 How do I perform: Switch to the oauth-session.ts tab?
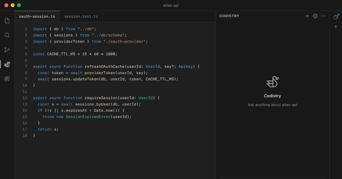[37, 17]
